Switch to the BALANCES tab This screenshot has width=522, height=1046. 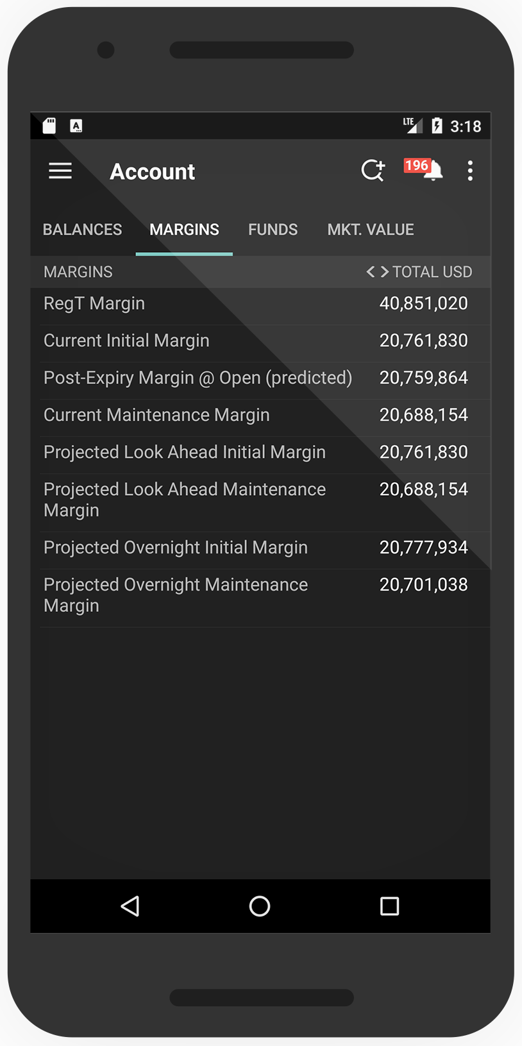82,229
